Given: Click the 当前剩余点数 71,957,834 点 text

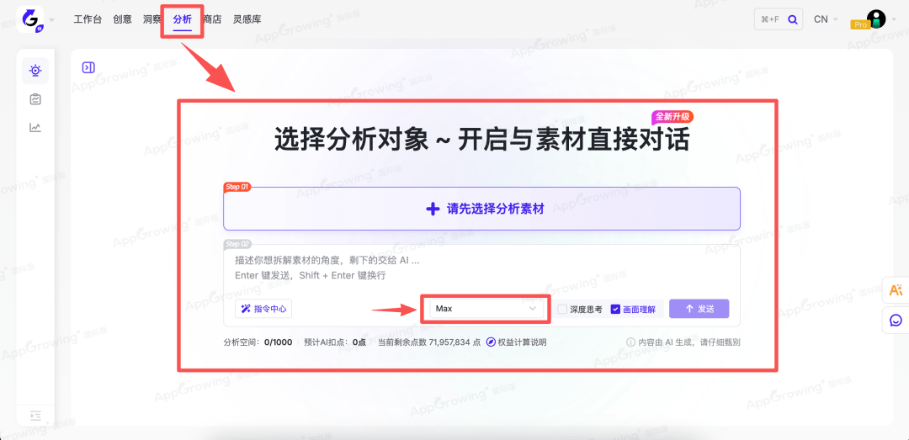Looking at the screenshot, I should coord(429,342).
